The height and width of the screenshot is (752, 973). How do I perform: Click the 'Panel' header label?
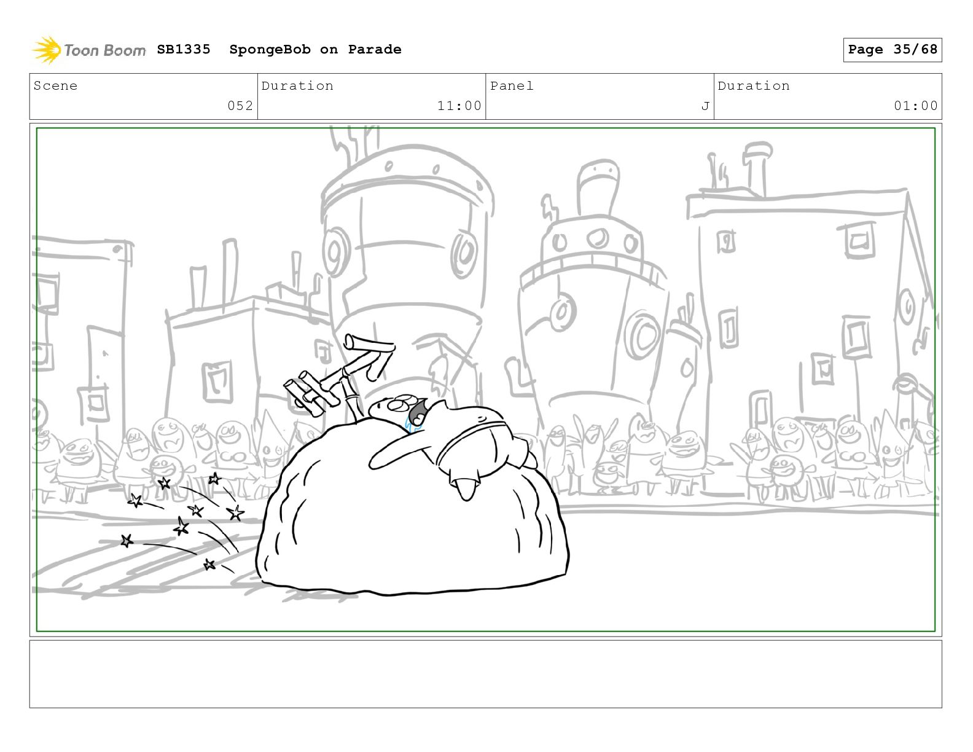[512, 86]
